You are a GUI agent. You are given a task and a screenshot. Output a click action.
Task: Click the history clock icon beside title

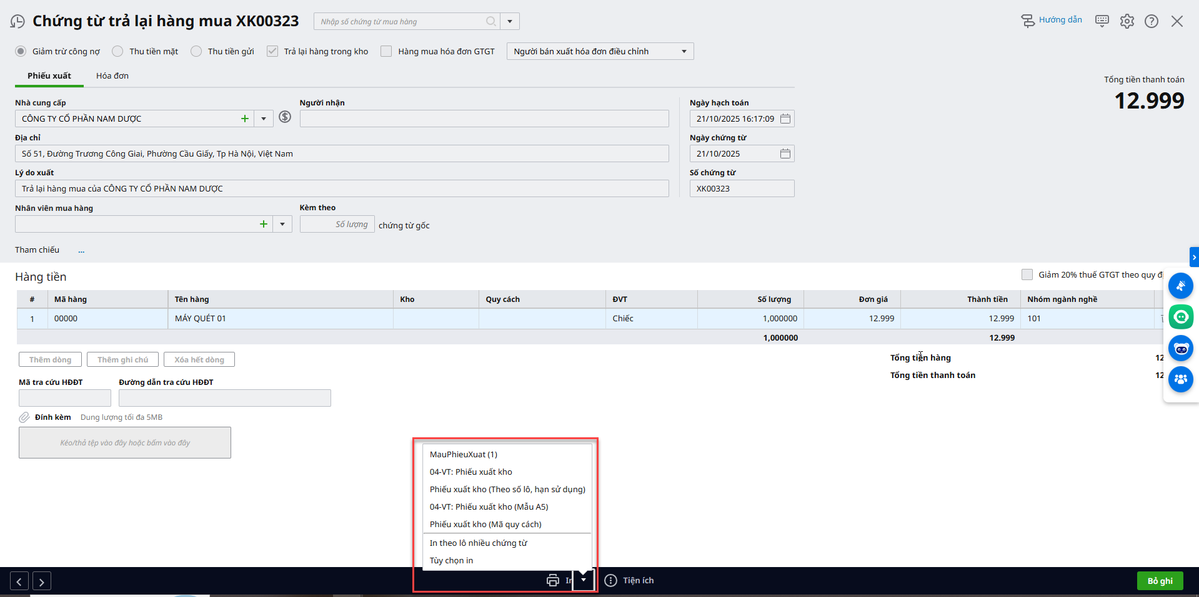[17, 22]
